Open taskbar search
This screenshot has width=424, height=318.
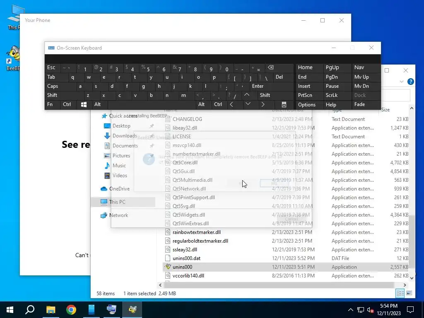point(30,310)
